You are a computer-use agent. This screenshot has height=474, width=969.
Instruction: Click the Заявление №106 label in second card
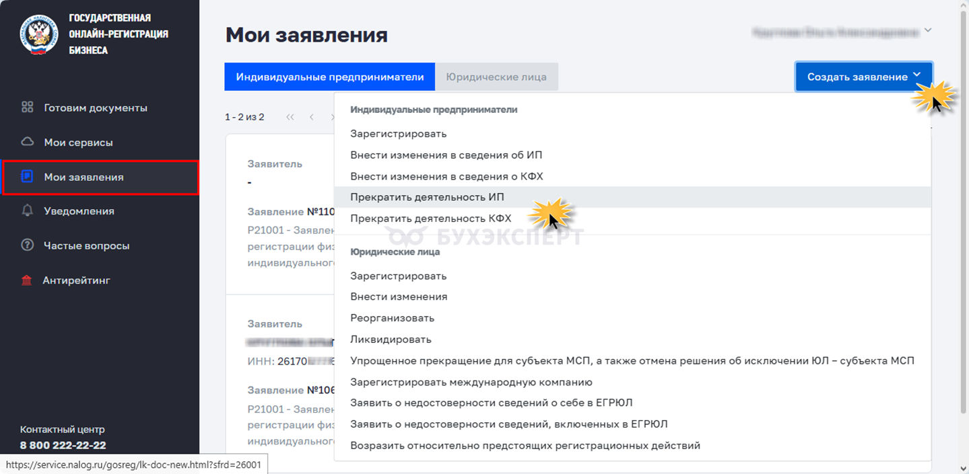(x=291, y=390)
